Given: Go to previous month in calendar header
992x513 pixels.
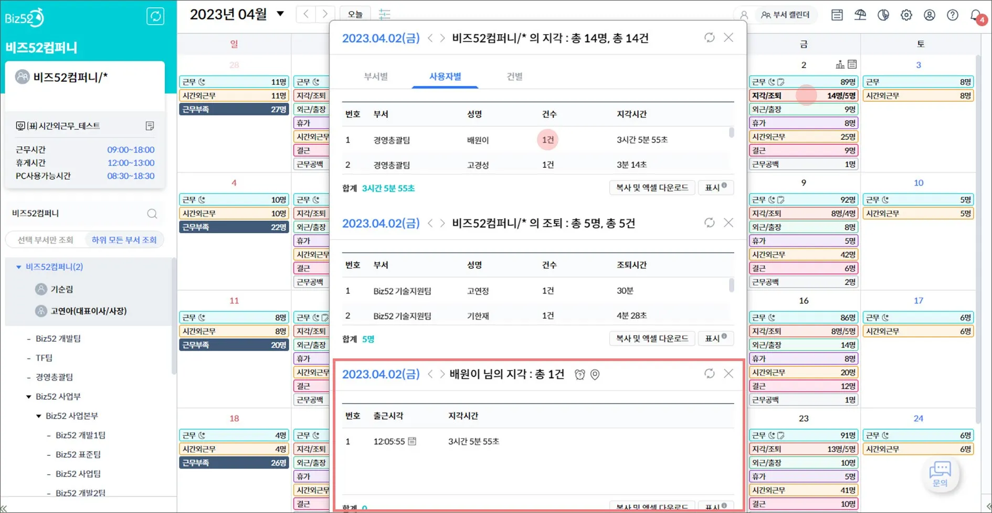Looking at the screenshot, I should pyautogui.click(x=306, y=14).
